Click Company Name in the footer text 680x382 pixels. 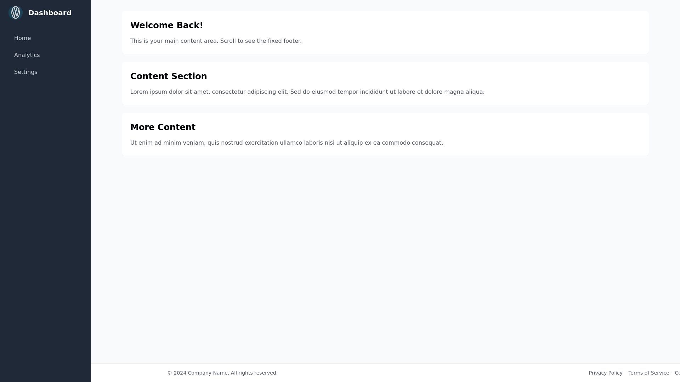point(208,373)
